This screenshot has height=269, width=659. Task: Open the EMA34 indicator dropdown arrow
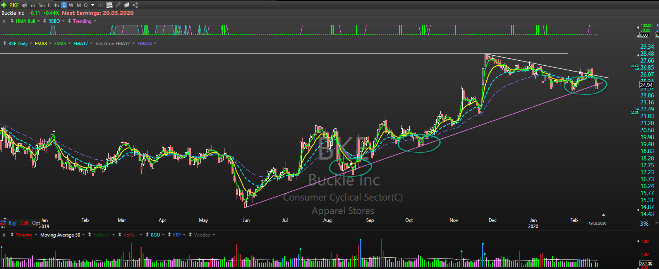click(x=155, y=44)
